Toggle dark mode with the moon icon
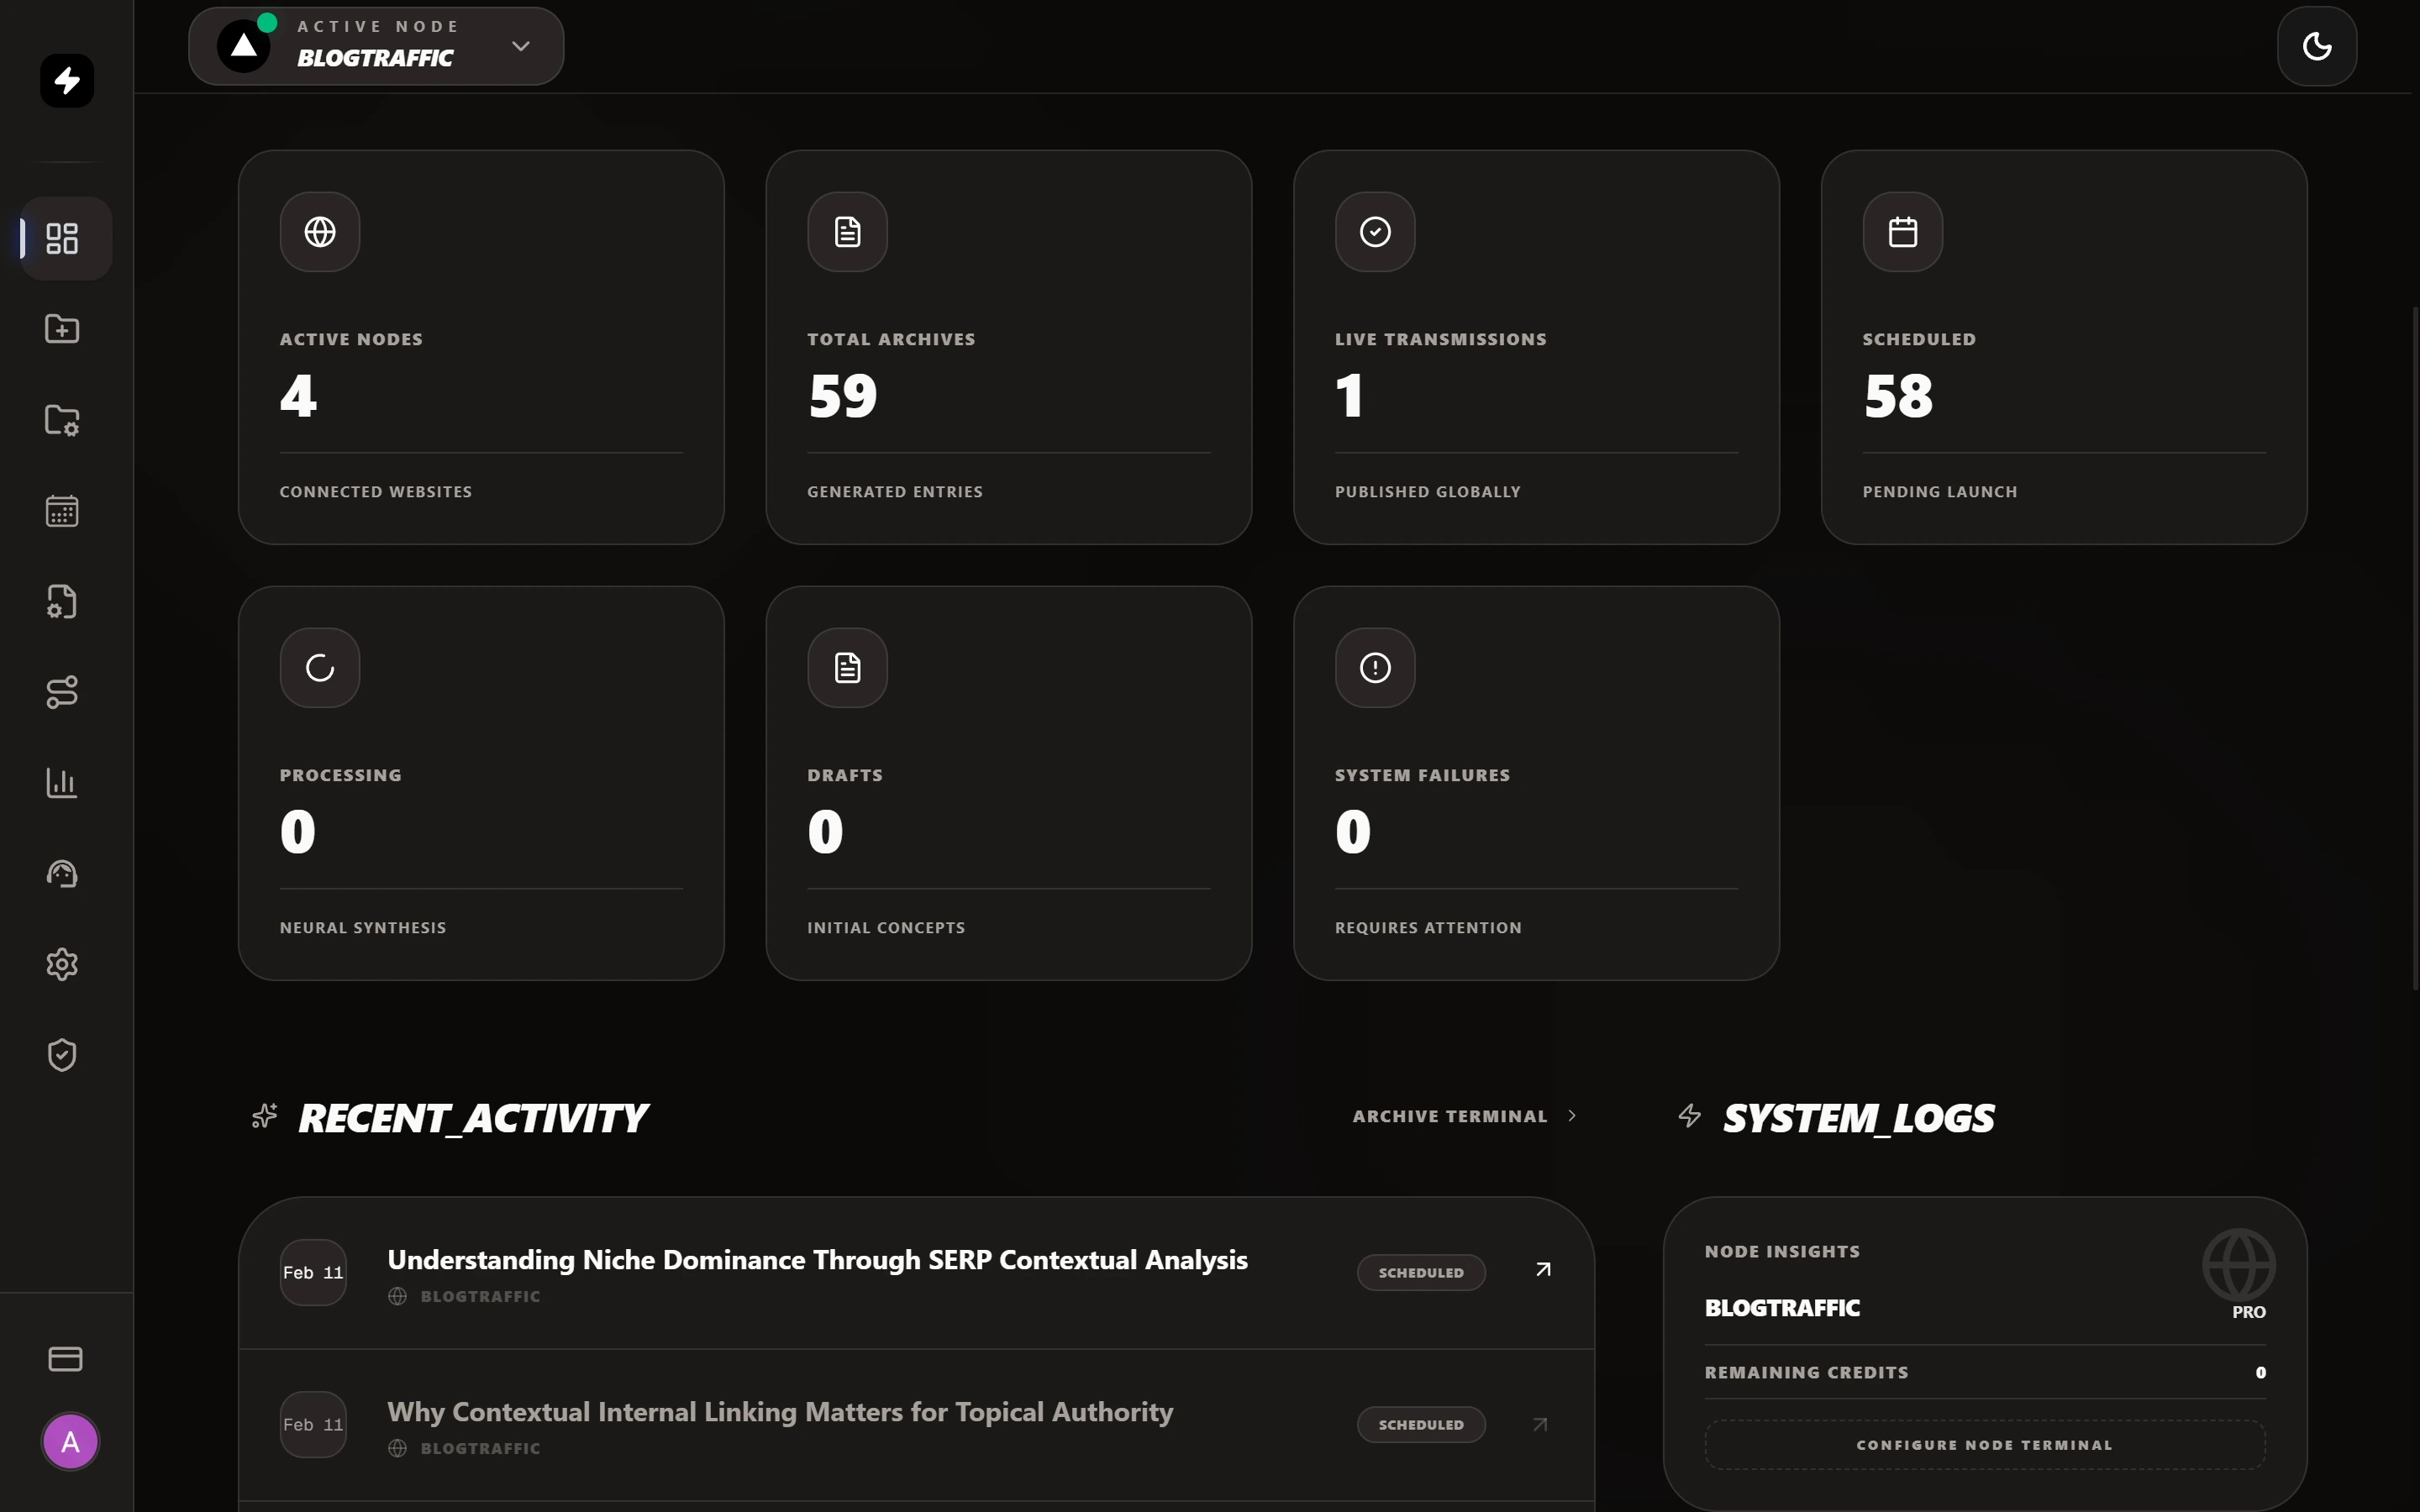This screenshot has height=1512, width=2420. point(2316,46)
